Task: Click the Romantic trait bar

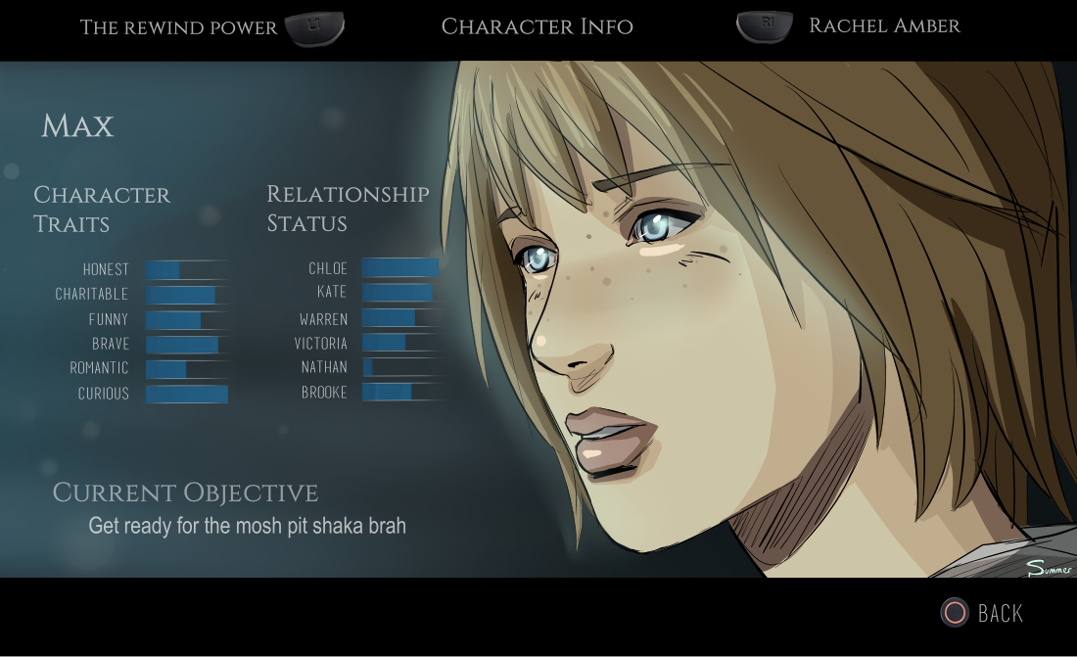Action: (187, 368)
